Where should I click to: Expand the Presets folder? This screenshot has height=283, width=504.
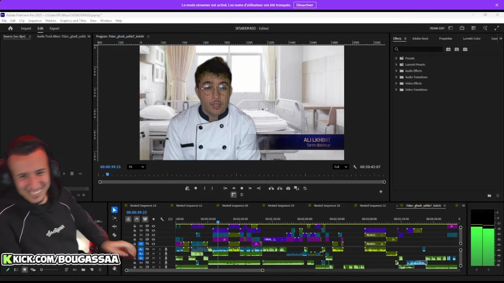(396, 58)
